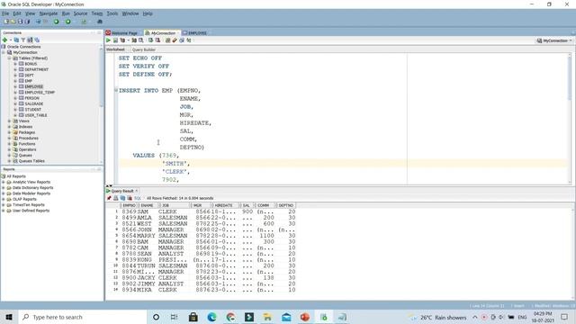Expand the EMP table node
576x324 pixels.
[x=15, y=81]
